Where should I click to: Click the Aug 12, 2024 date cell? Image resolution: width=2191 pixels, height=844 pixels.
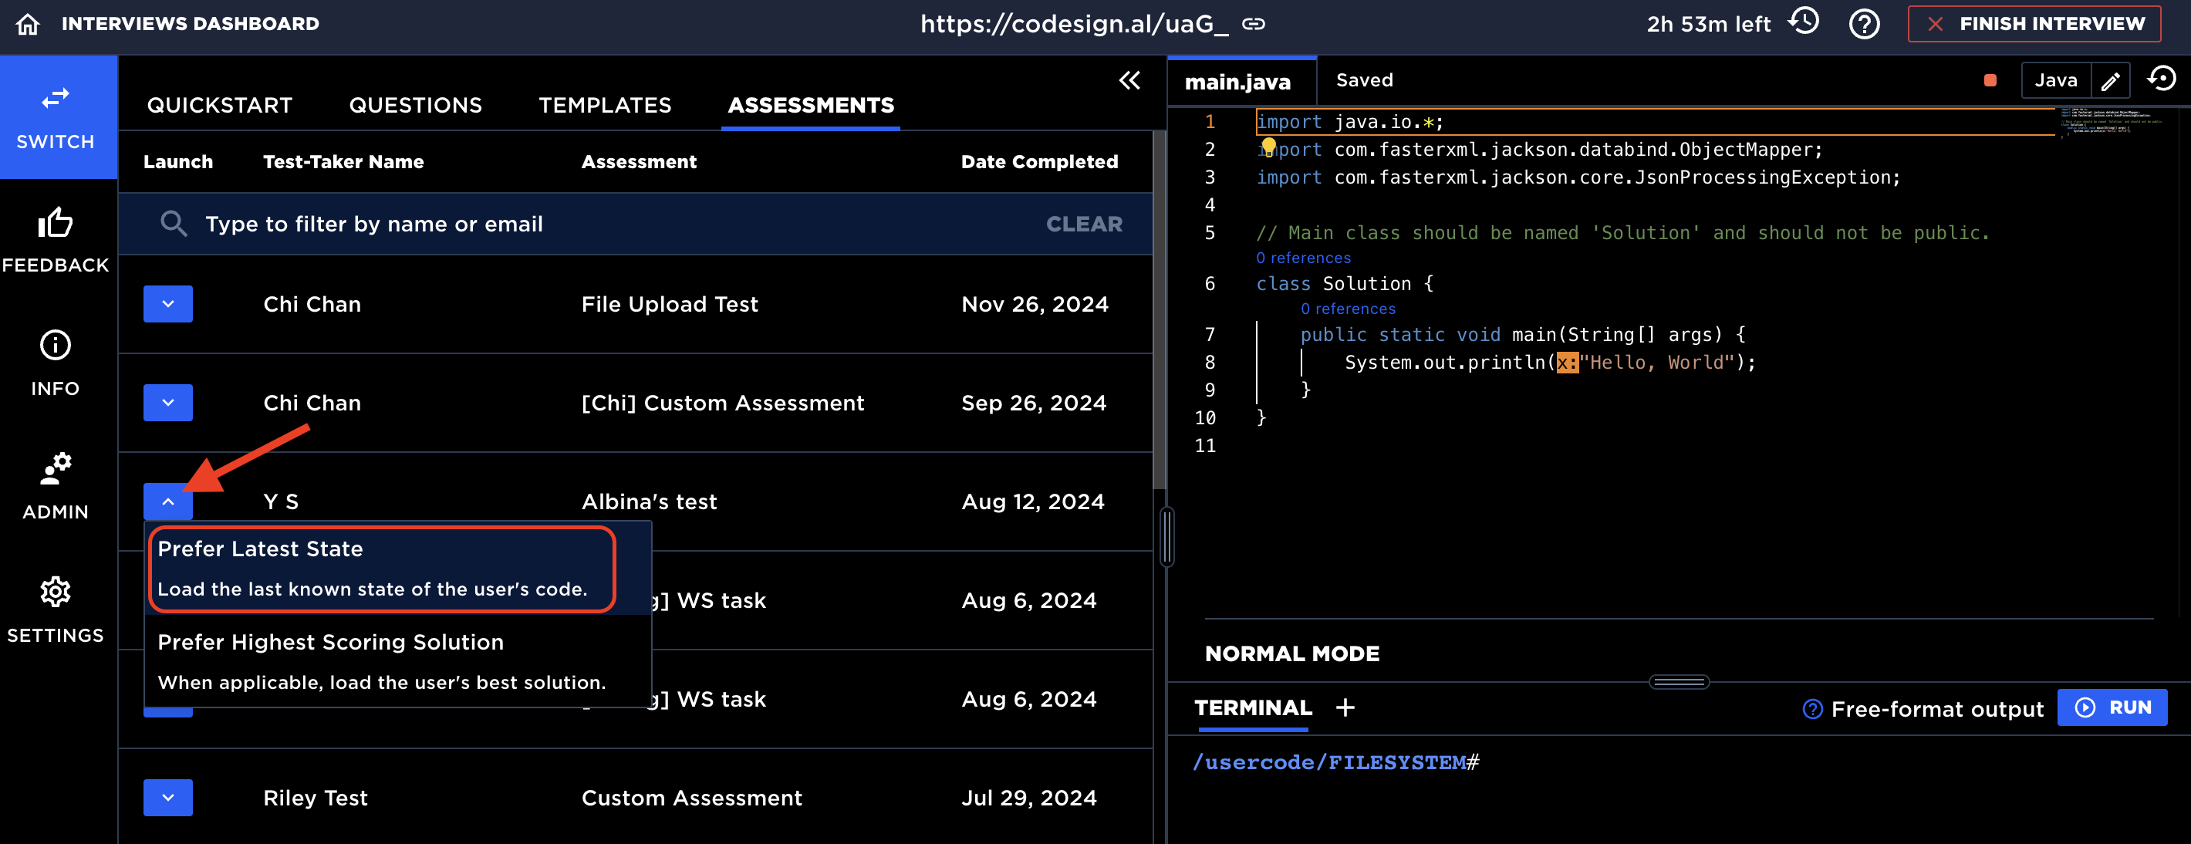click(1034, 501)
